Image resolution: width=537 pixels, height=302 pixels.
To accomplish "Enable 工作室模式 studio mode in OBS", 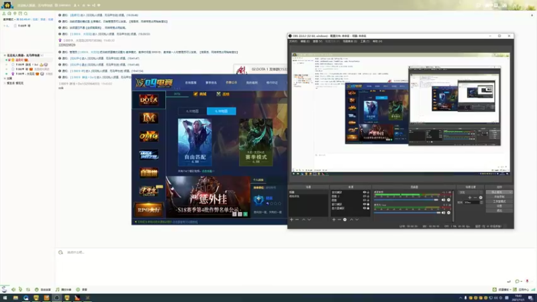I will point(499,201).
